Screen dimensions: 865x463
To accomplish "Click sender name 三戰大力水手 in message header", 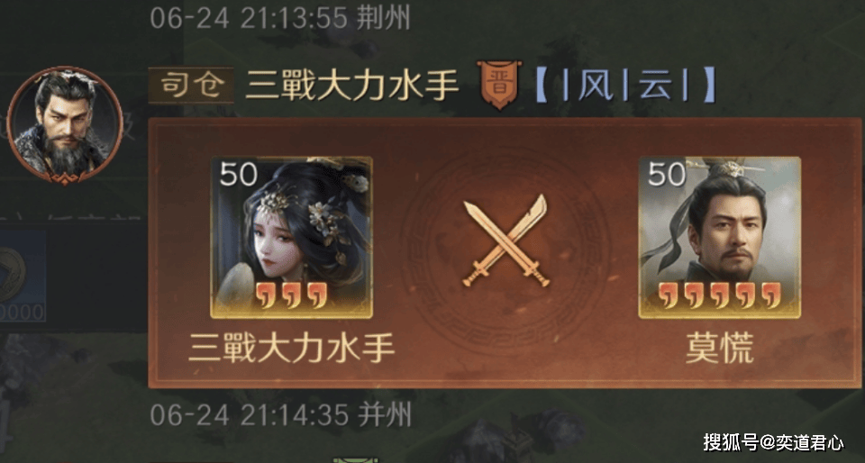I will click(352, 86).
